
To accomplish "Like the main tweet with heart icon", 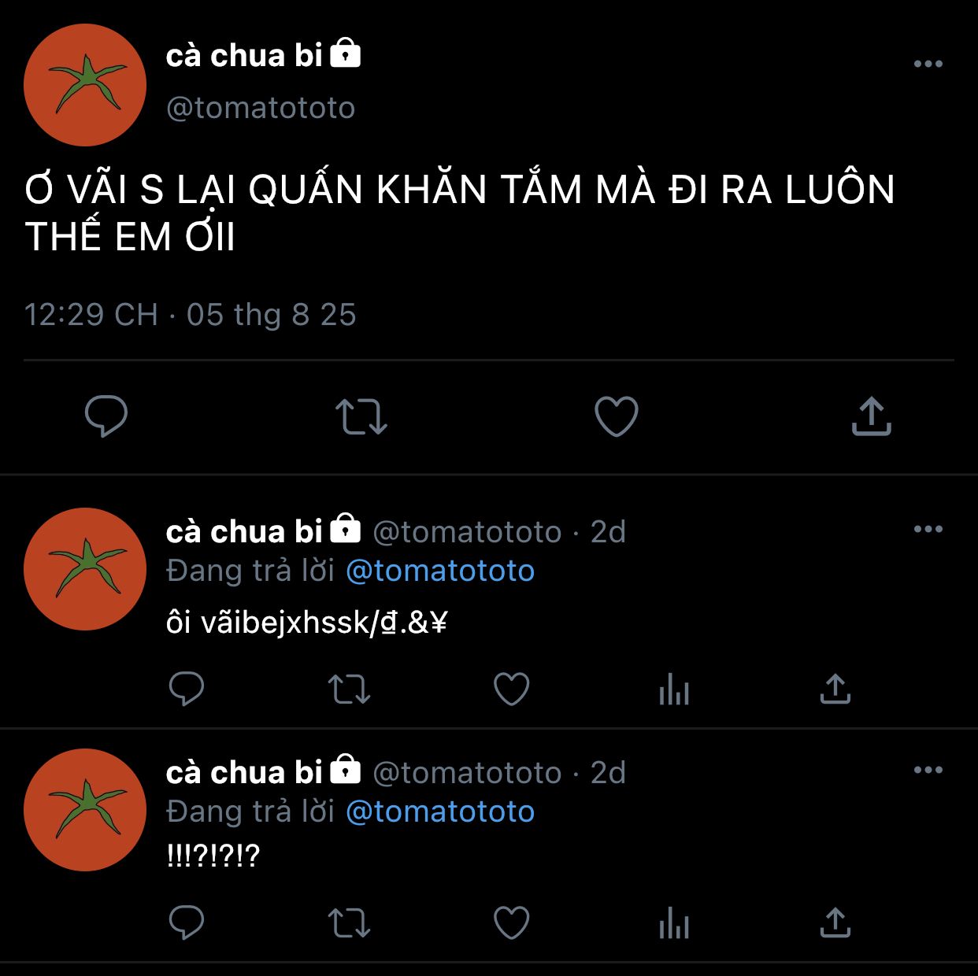I will pyautogui.click(x=616, y=416).
